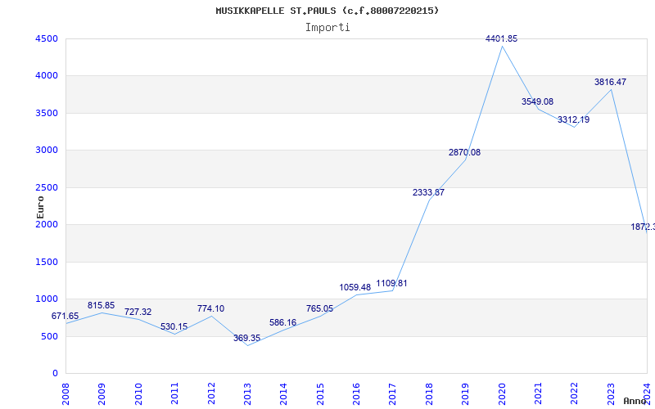Click the 2013 x-axis year label
Viewport: 655px width, 409px height.
pos(247,394)
